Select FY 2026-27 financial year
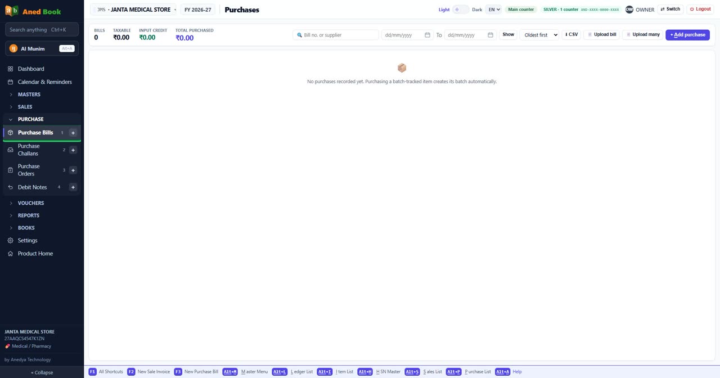 (x=198, y=10)
